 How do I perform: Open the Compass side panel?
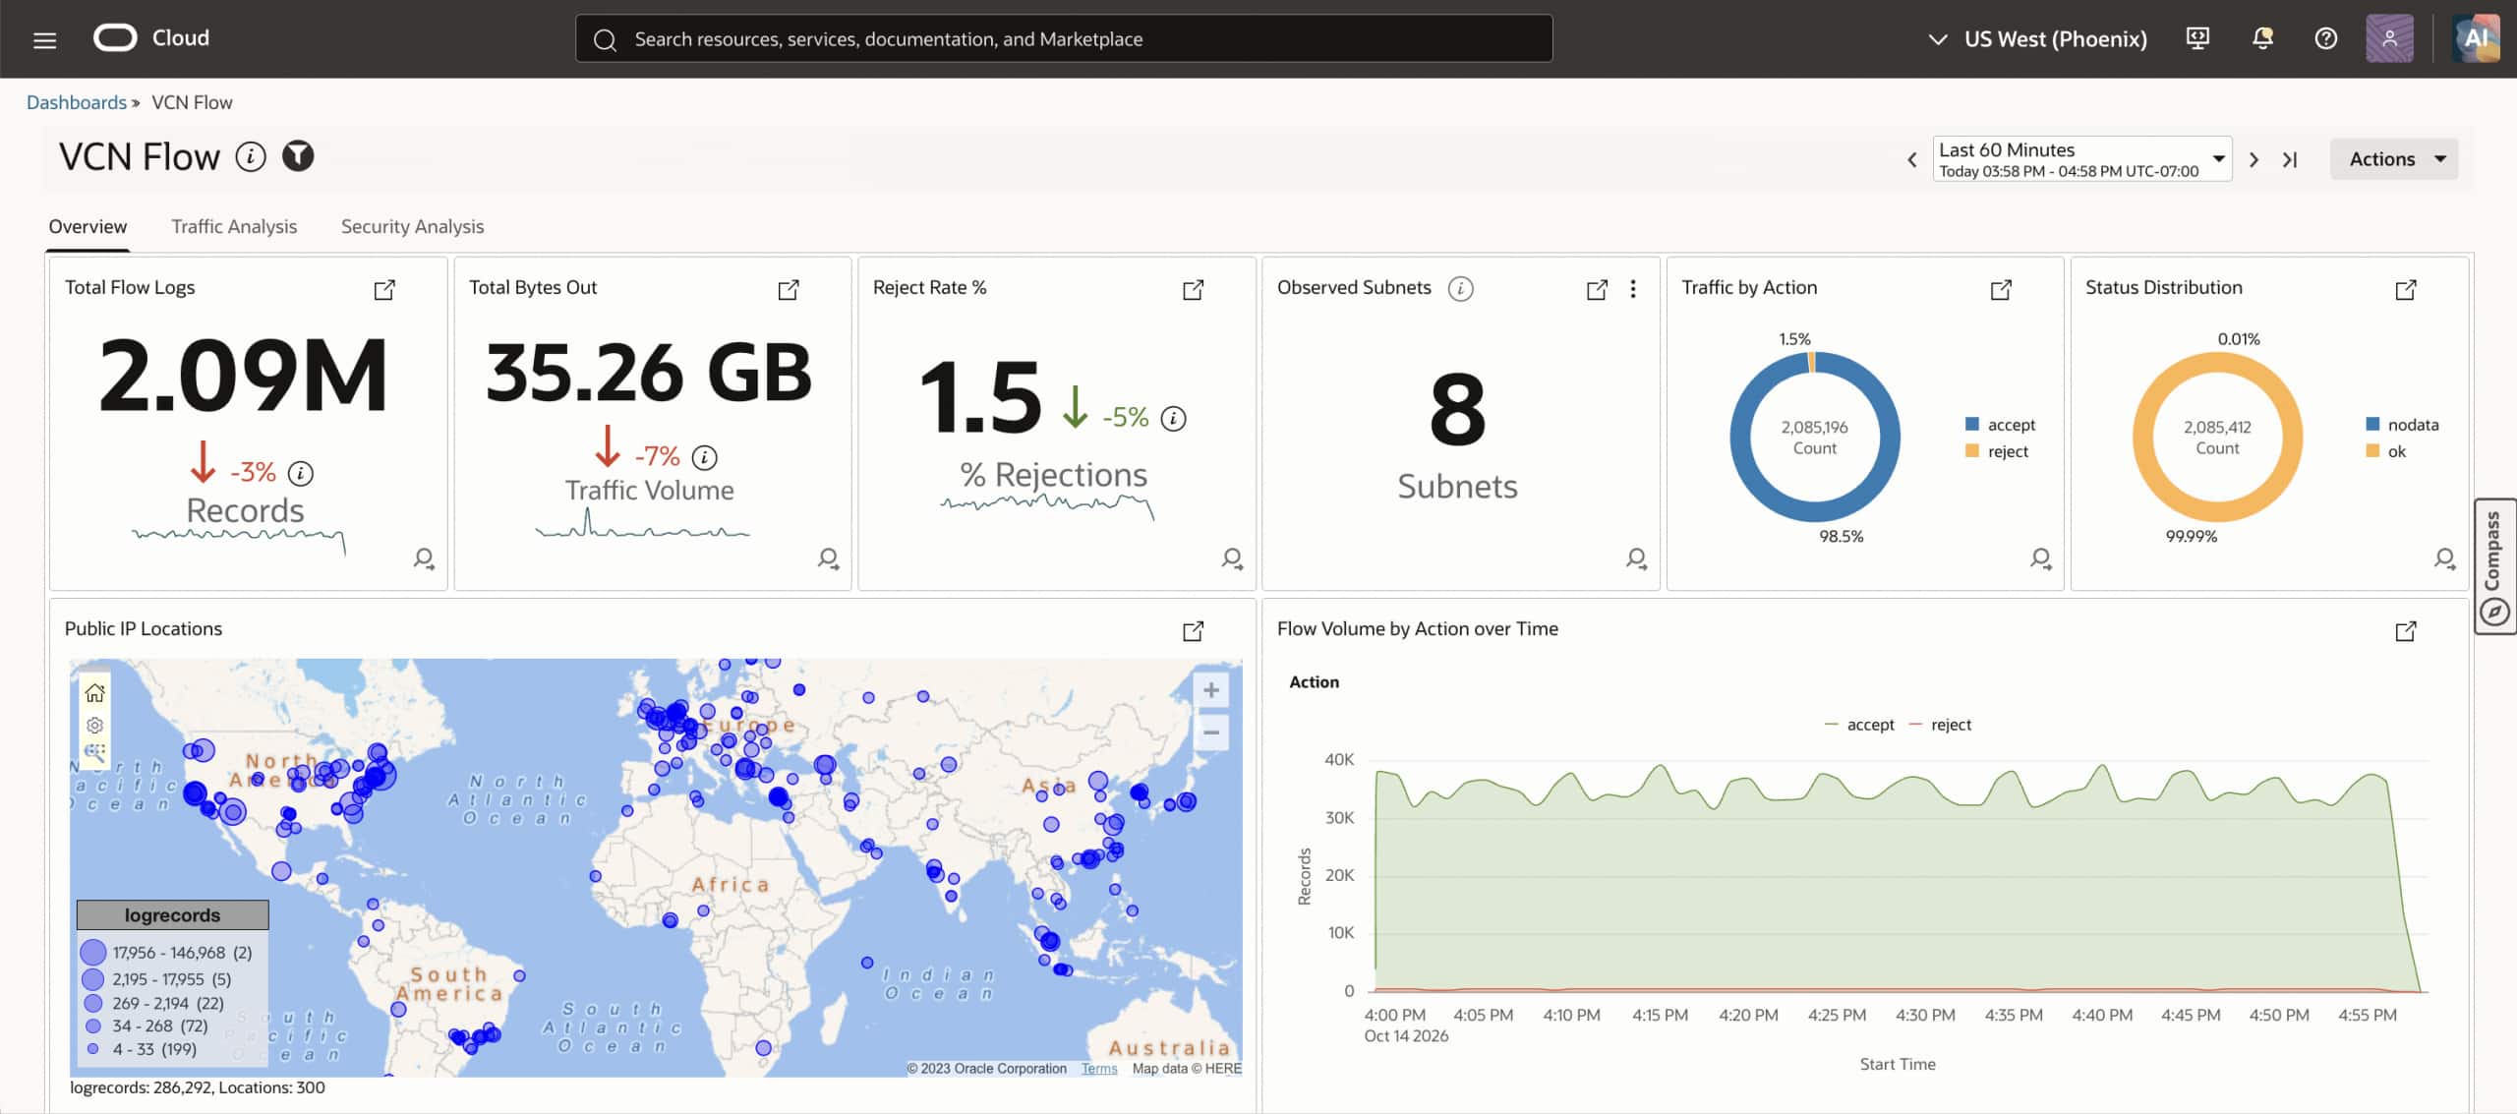tap(2493, 566)
